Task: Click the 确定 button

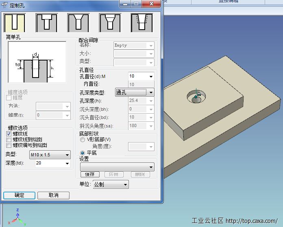Action: point(19,195)
